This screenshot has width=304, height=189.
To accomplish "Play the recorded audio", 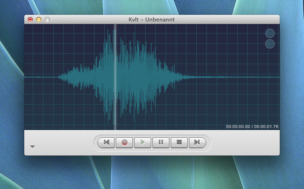I will 143,143.
